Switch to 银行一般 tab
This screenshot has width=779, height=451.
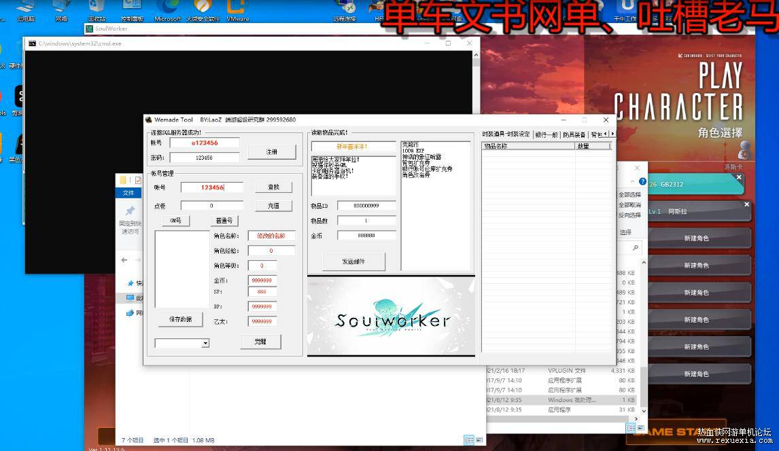pos(547,134)
